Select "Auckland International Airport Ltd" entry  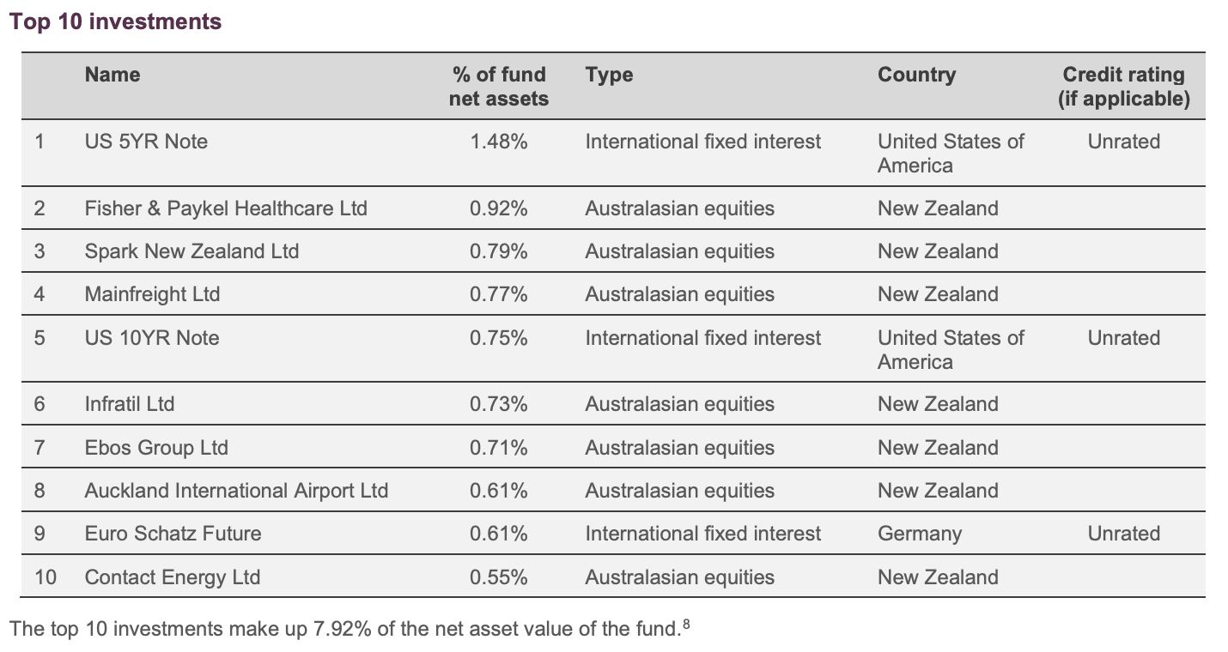pos(236,491)
